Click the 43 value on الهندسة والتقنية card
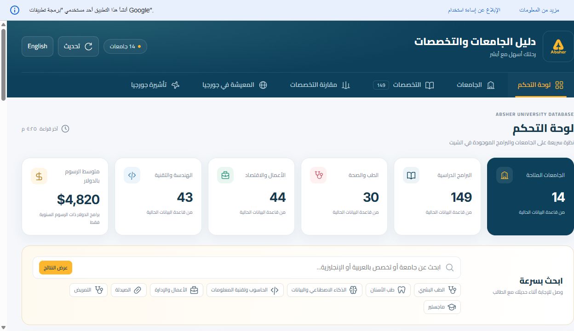Viewport: 574px width, 331px height. 185,197
